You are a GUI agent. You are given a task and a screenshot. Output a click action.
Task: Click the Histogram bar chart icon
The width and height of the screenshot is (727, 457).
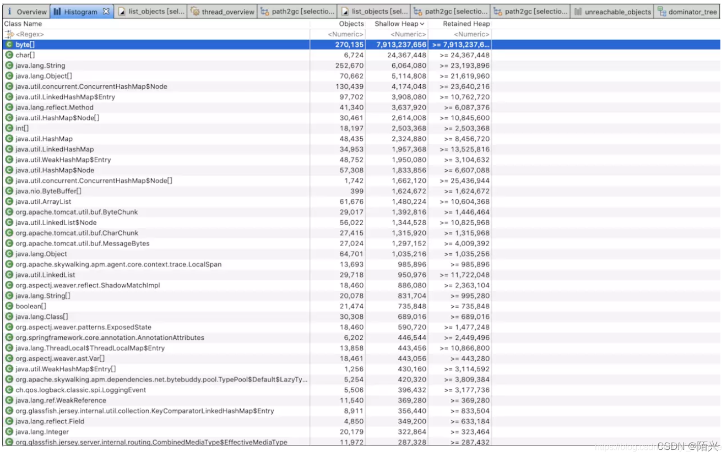[x=57, y=10]
